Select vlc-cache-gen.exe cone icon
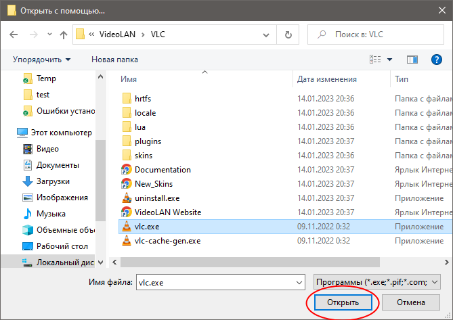Screen dimensions: 453x320 click(127, 241)
